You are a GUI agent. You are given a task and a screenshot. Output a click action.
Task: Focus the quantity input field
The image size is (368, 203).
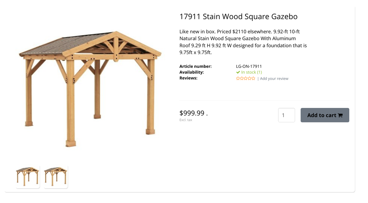click(286, 115)
